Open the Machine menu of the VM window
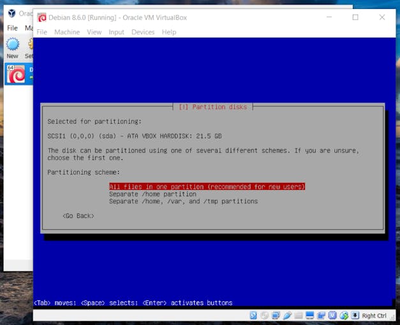The width and height of the screenshot is (400, 325). click(x=67, y=32)
